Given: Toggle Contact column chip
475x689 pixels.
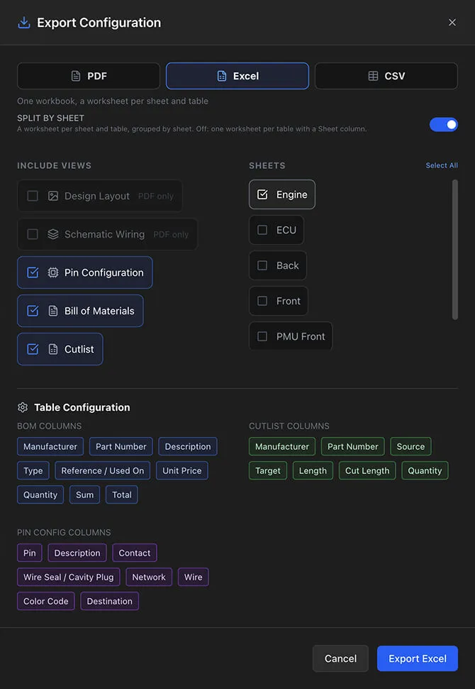Looking at the screenshot, I should pyautogui.click(x=135, y=553).
